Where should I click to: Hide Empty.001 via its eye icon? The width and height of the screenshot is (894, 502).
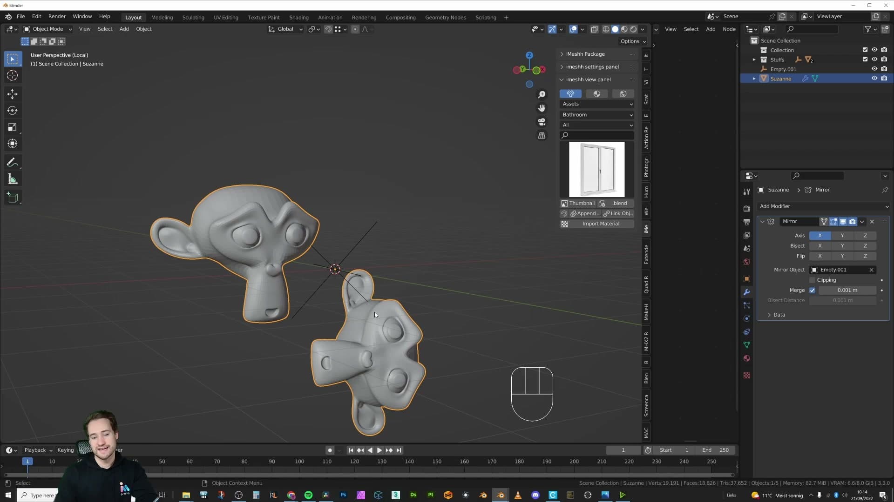pyautogui.click(x=874, y=69)
